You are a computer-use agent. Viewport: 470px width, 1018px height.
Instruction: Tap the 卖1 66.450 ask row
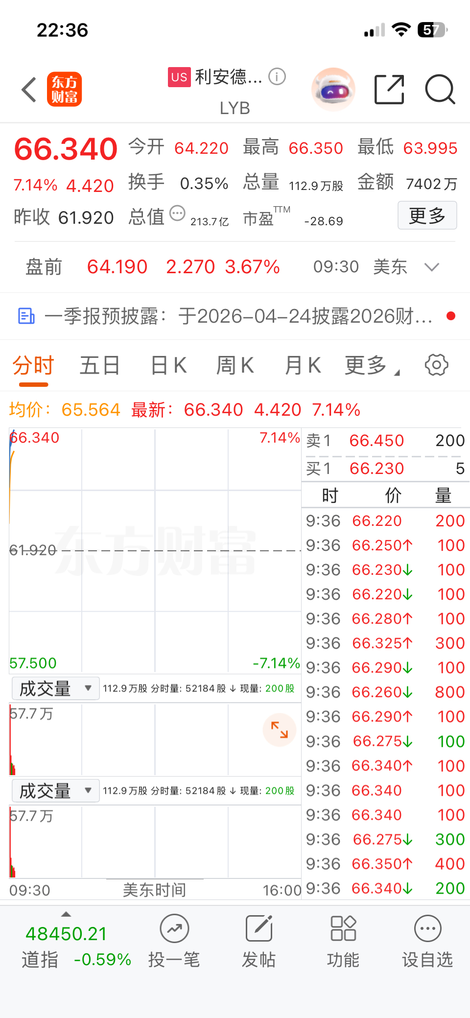tap(386, 441)
